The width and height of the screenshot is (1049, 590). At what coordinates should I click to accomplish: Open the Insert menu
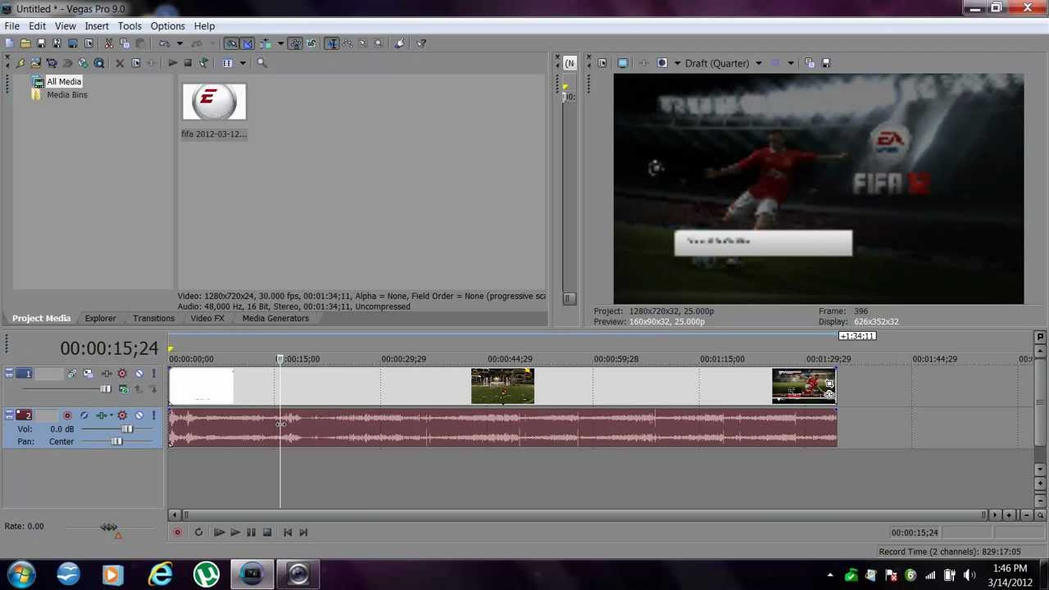[x=97, y=26]
